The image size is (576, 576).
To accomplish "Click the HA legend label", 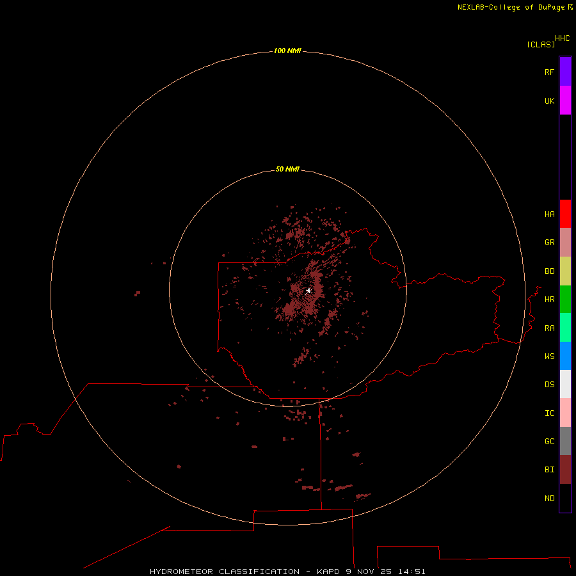I will coord(549,214).
